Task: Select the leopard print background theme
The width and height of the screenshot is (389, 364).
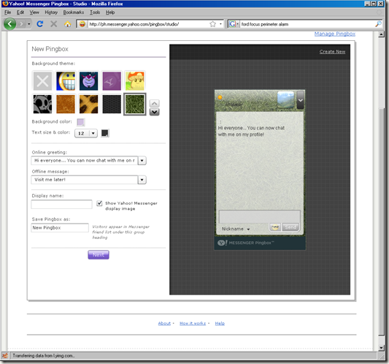Action: 88,104
